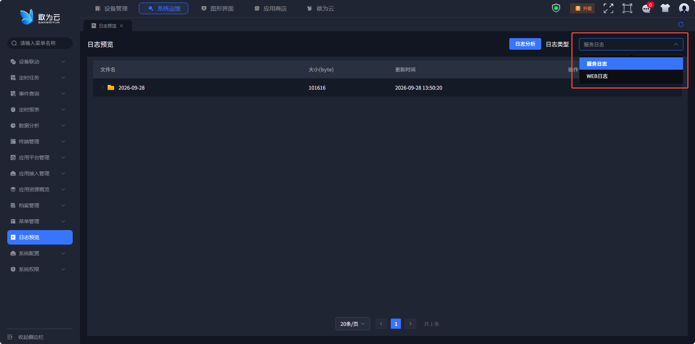
Task: Click the menu name search field
Action: [x=40, y=43]
